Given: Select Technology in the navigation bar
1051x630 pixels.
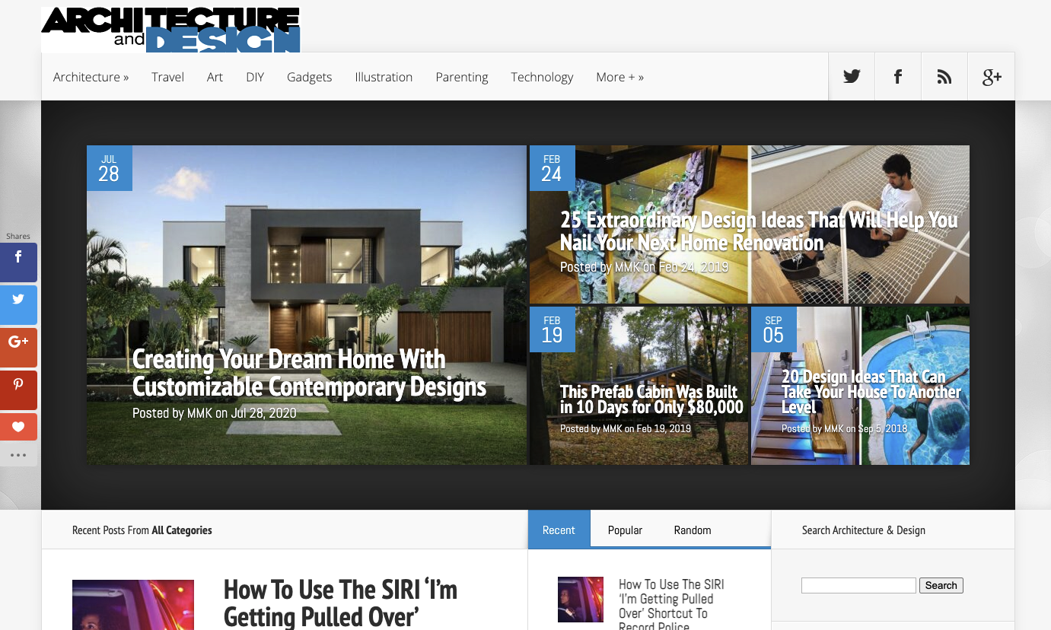Looking at the screenshot, I should point(542,77).
